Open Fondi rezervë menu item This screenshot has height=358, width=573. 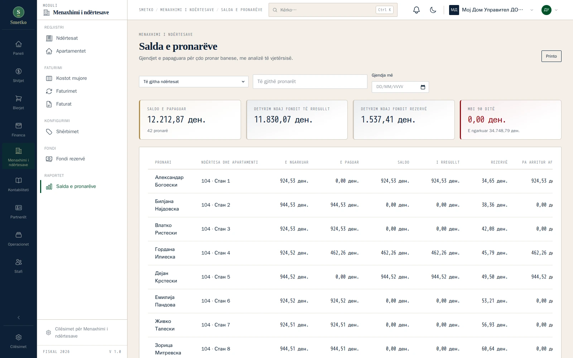(82, 159)
